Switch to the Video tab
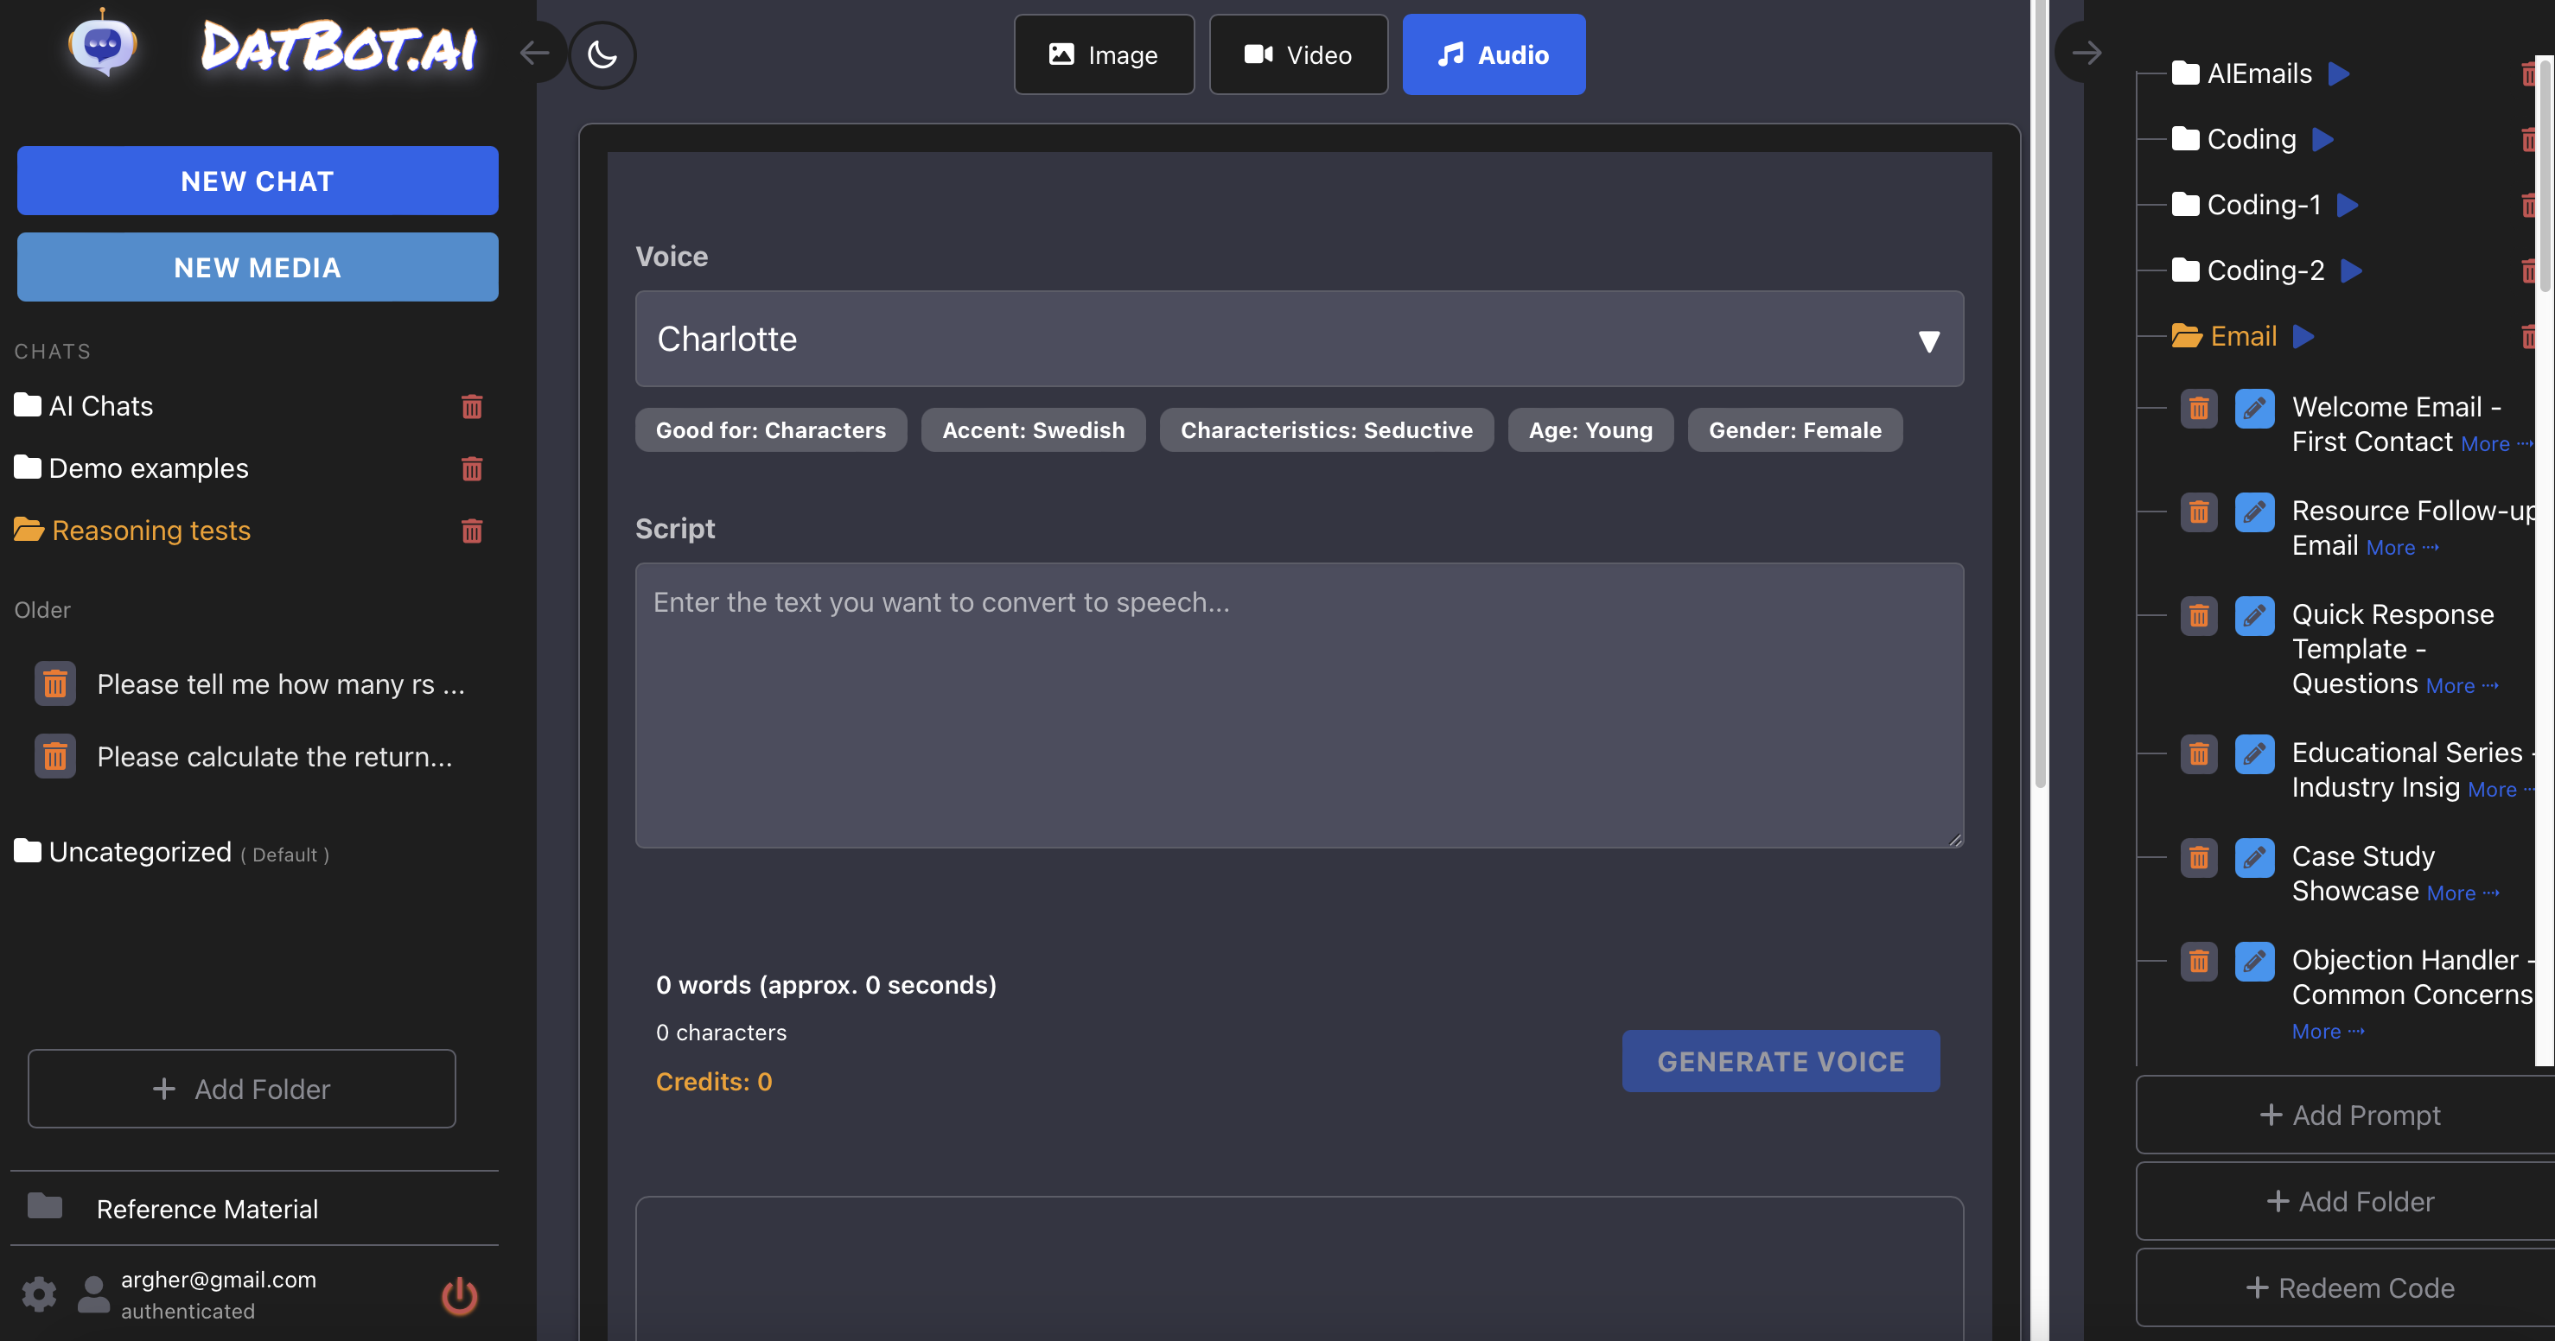The image size is (2555, 1341). (x=1297, y=55)
